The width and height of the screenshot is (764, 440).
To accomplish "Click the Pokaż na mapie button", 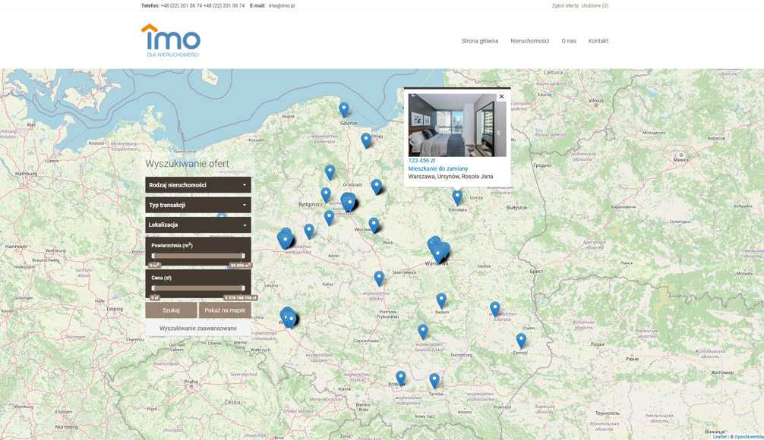I will (225, 310).
